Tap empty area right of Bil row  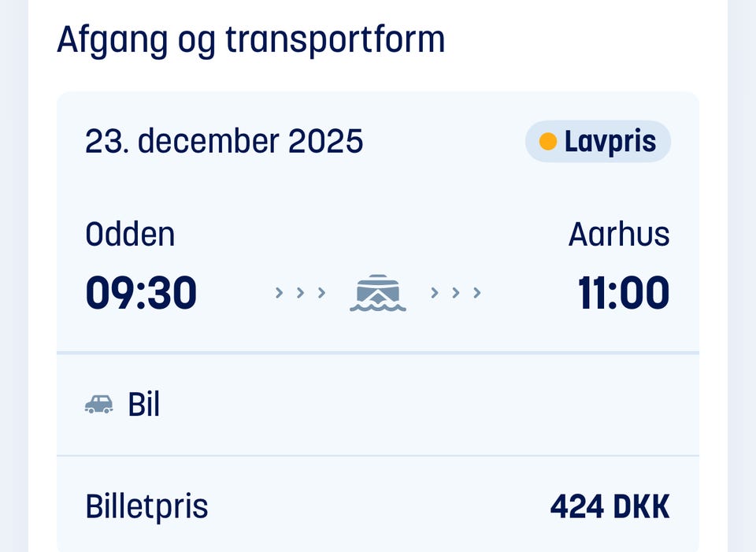click(472, 405)
